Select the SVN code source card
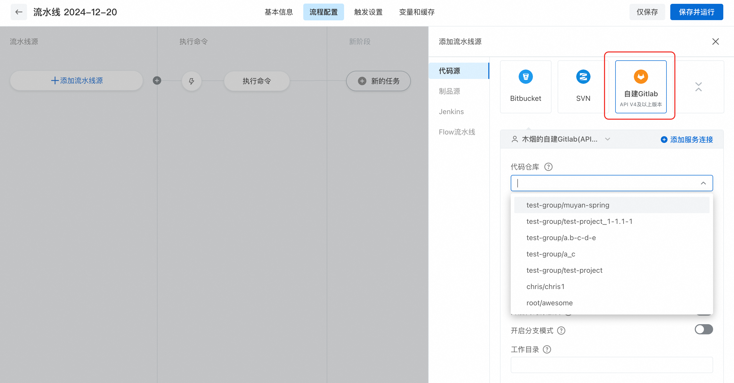Screen dimensions: 734x383 583,87
